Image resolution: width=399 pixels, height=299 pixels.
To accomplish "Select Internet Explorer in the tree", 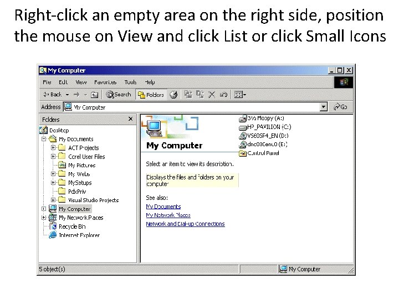I will (79, 235).
